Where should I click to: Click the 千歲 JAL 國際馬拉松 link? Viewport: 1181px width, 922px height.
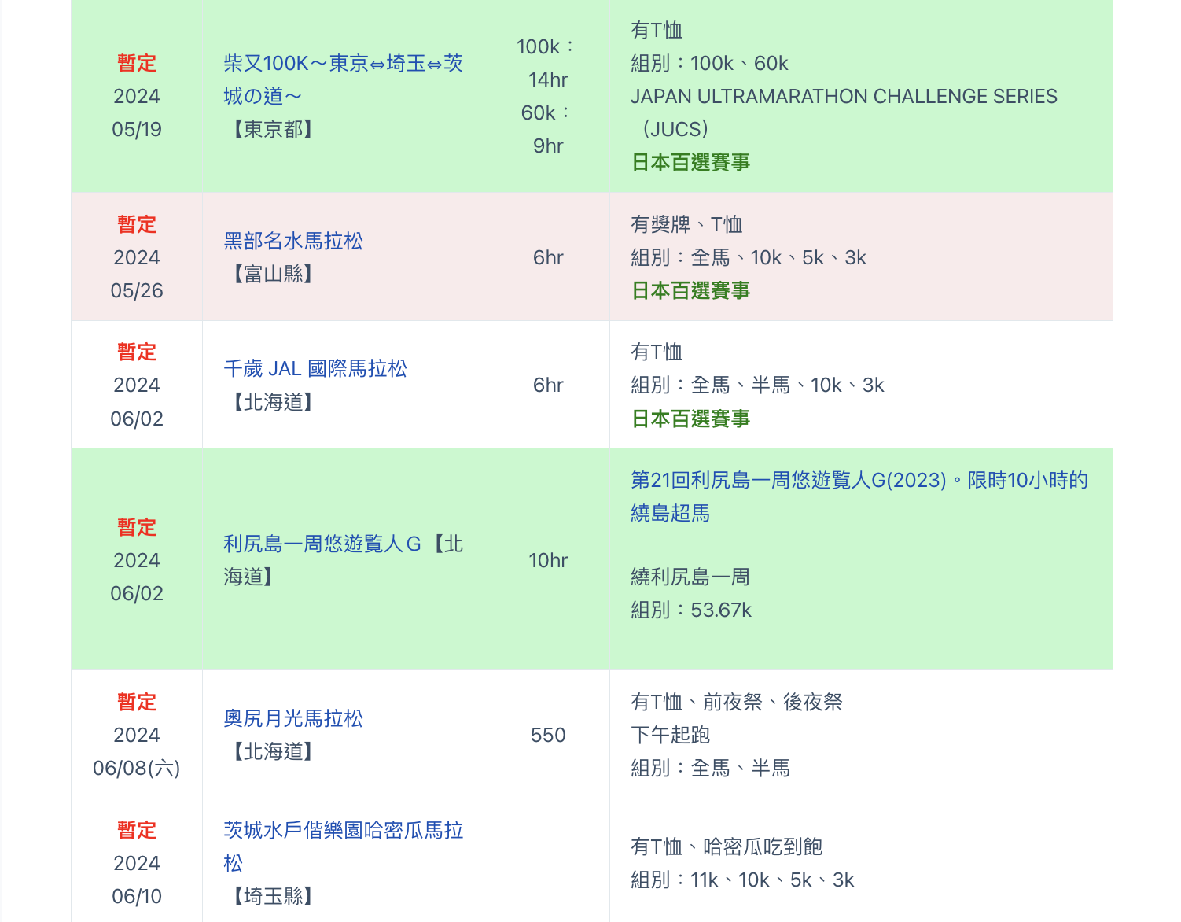(315, 368)
